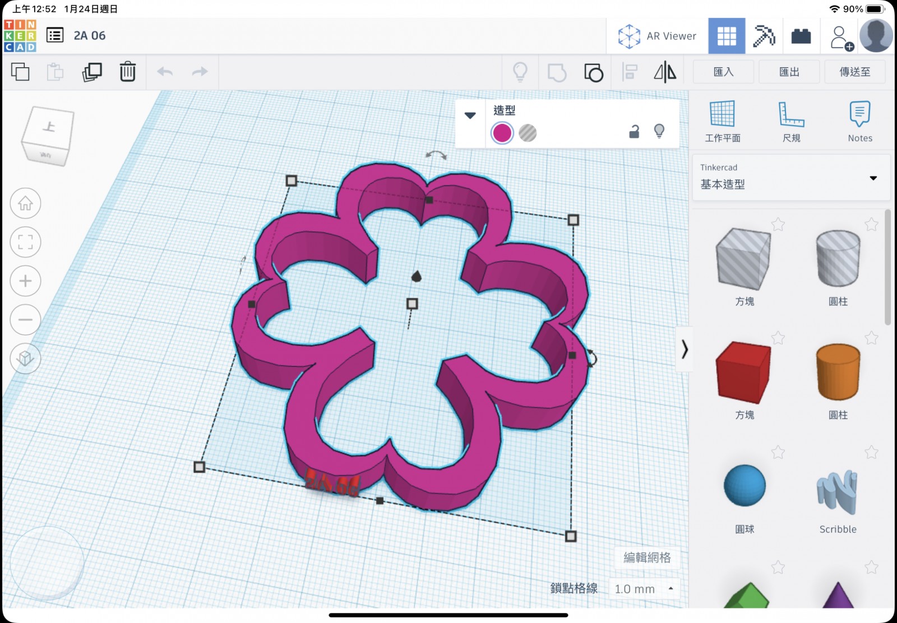The image size is (897, 623).
Task: Choose the magenta solid color swatch
Action: (x=502, y=133)
